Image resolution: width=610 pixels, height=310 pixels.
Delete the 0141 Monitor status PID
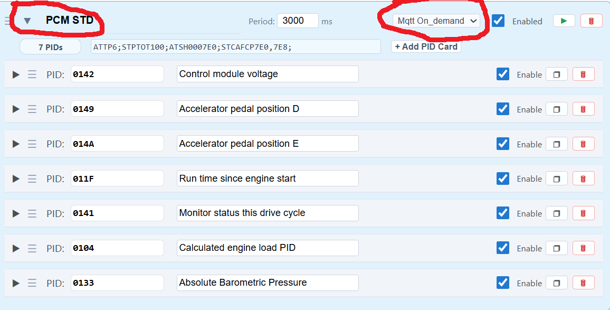pyautogui.click(x=583, y=213)
